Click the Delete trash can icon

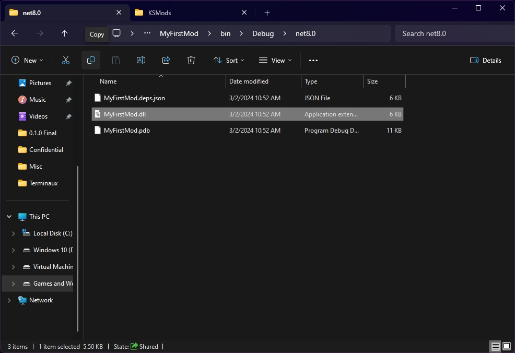(x=191, y=61)
